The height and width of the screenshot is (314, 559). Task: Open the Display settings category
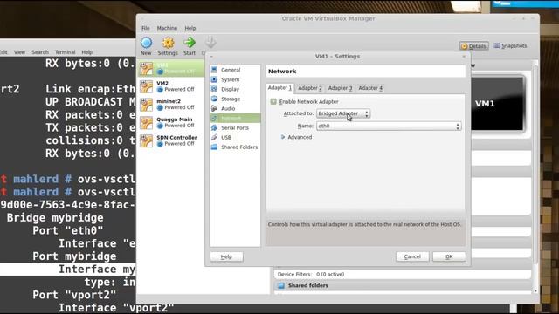[x=235, y=89]
